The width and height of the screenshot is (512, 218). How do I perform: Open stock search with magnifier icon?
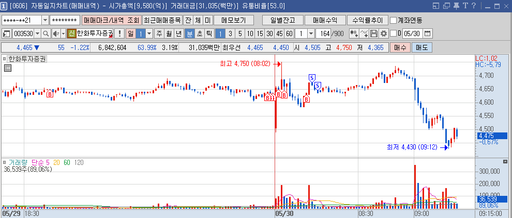(x=46, y=33)
